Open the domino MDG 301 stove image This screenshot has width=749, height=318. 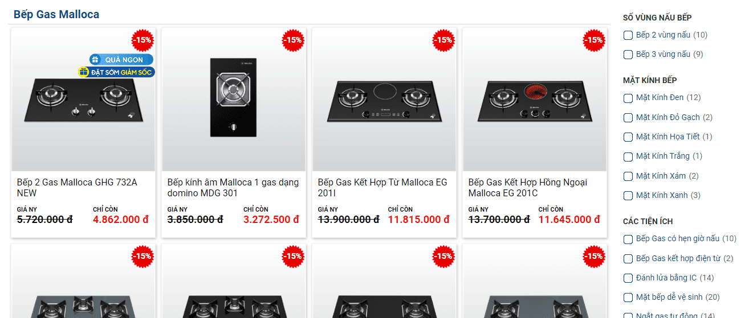click(x=234, y=98)
